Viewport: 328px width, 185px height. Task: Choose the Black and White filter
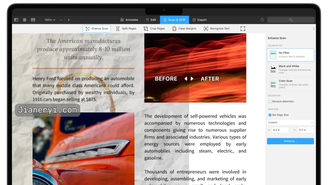pos(291,70)
